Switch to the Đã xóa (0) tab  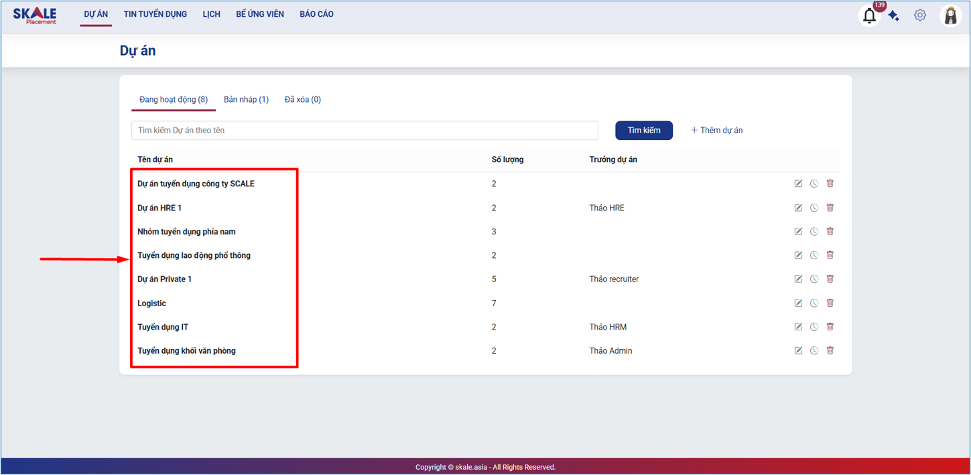click(302, 100)
